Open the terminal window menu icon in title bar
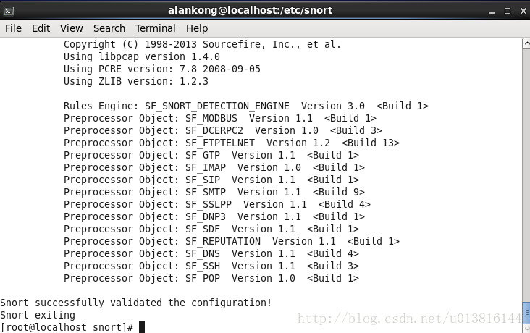 tap(9, 11)
